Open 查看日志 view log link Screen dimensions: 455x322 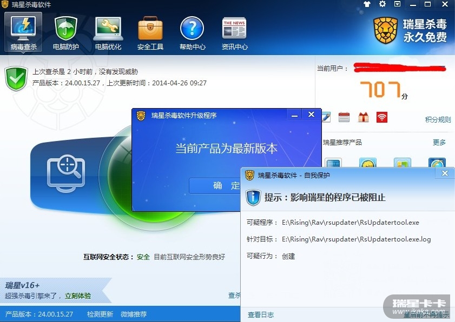pos(261,314)
